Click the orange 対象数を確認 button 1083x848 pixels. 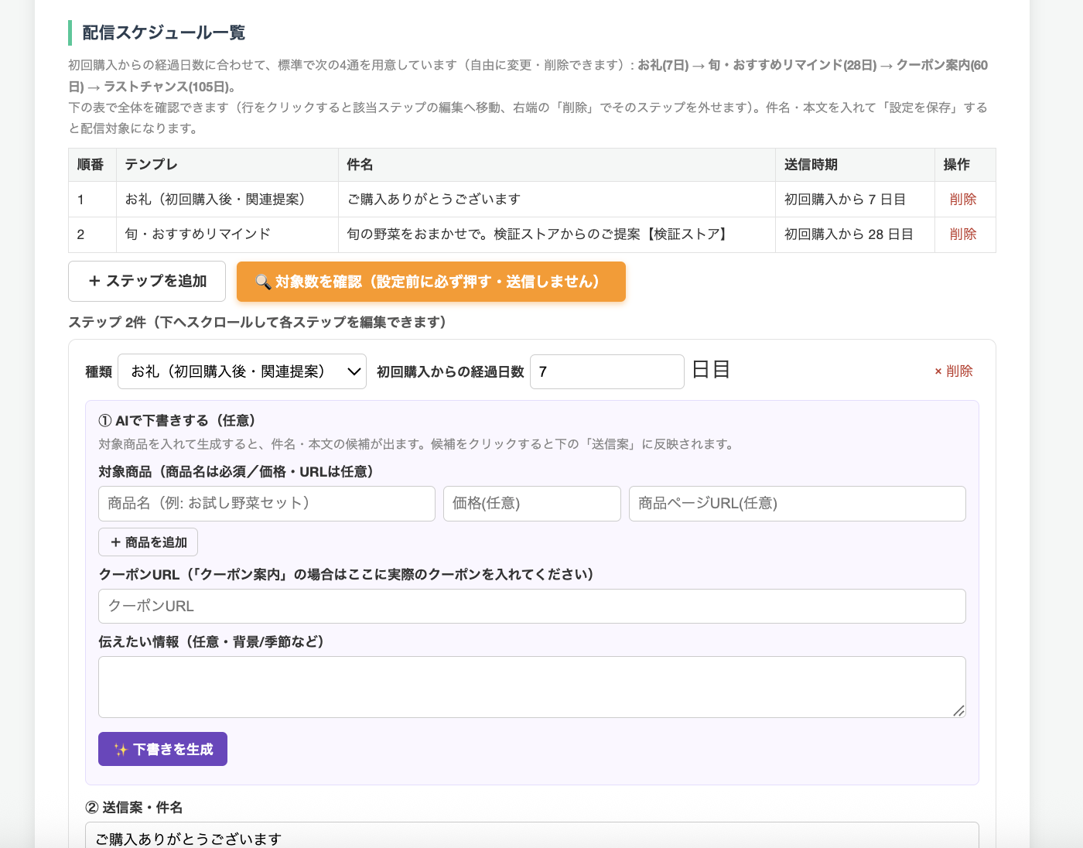click(x=431, y=282)
